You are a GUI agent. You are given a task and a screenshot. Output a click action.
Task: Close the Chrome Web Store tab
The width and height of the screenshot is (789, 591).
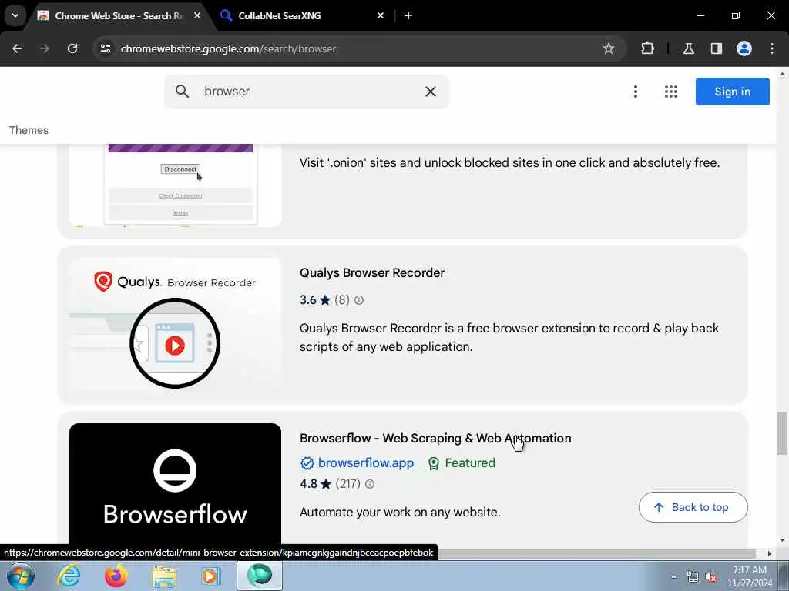pyautogui.click(x=197, y=15)
